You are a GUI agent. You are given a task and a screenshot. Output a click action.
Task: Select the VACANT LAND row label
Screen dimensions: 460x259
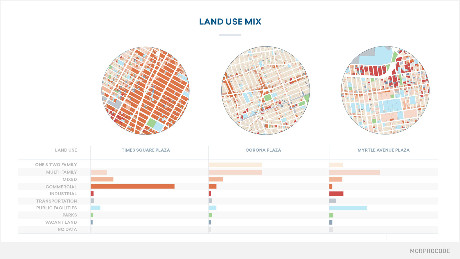61,222
